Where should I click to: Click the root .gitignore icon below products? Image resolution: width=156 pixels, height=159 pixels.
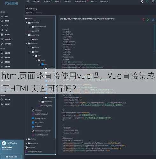pos(26,148)
